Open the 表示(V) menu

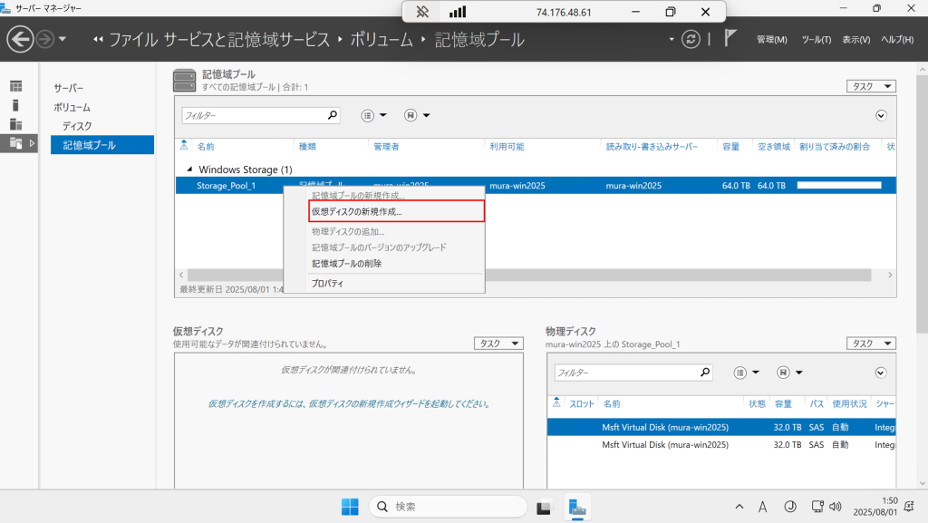pos(855,40)
